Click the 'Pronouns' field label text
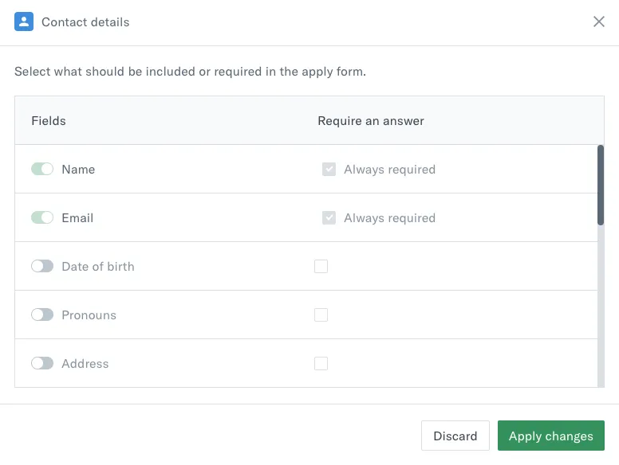The height and width of the screenshot is (465, 619). pyautogui.click(x=89, y=315)
